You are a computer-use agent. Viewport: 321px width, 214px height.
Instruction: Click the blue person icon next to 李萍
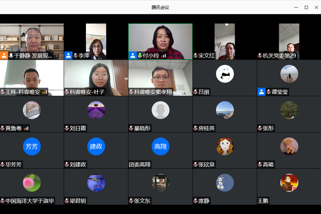(x=68, y=56)
